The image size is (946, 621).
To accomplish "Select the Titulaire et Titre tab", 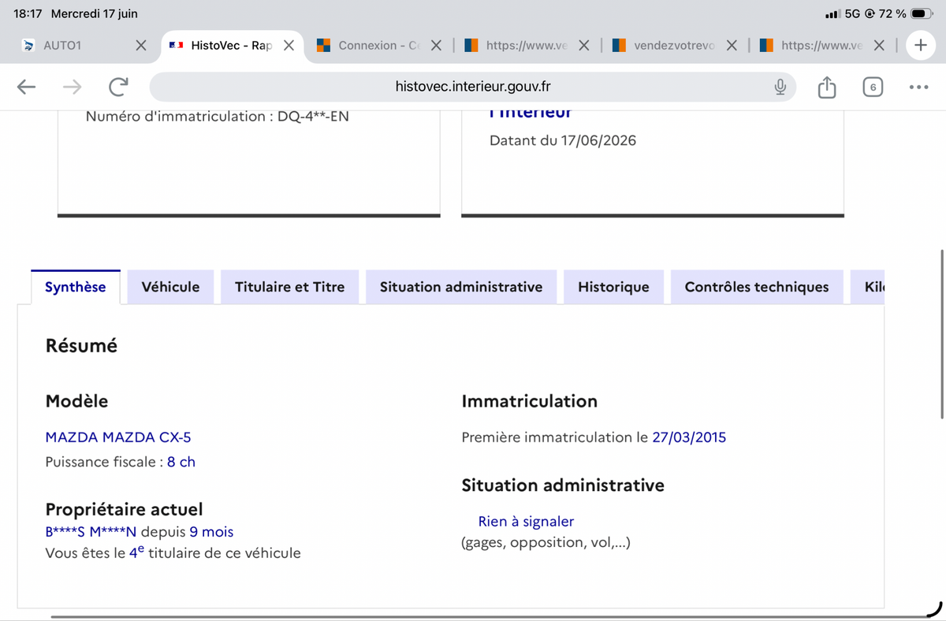I will click(289, 287).
